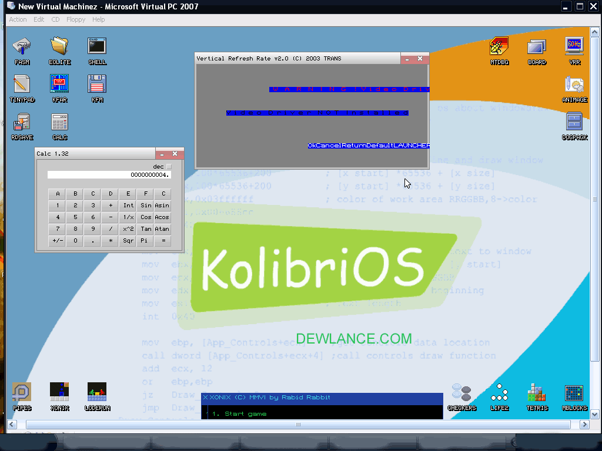Click the Int button in Calc
Screen dimensions: 602x451
click(x=128, y=206)
